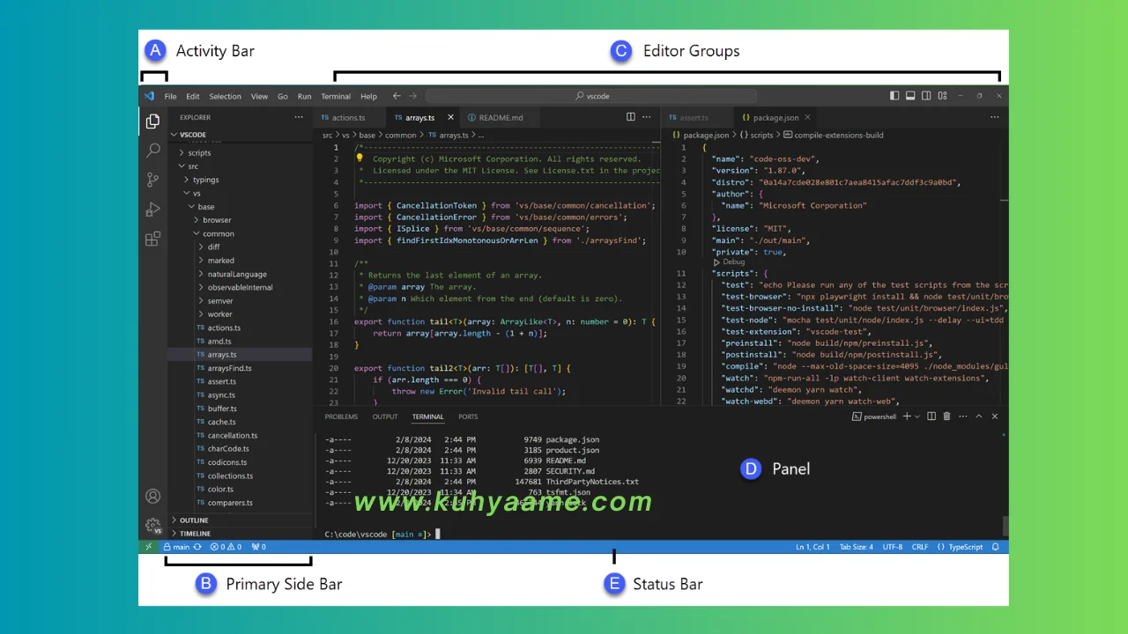Switch to the PROBLEMS panel tab
Image resolution: width=1128 pixels, height=634 pixels.
click(x=341, y=417)
